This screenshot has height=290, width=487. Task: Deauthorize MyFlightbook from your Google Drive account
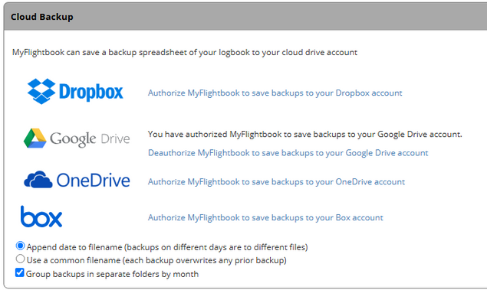[x=288, y=153]
